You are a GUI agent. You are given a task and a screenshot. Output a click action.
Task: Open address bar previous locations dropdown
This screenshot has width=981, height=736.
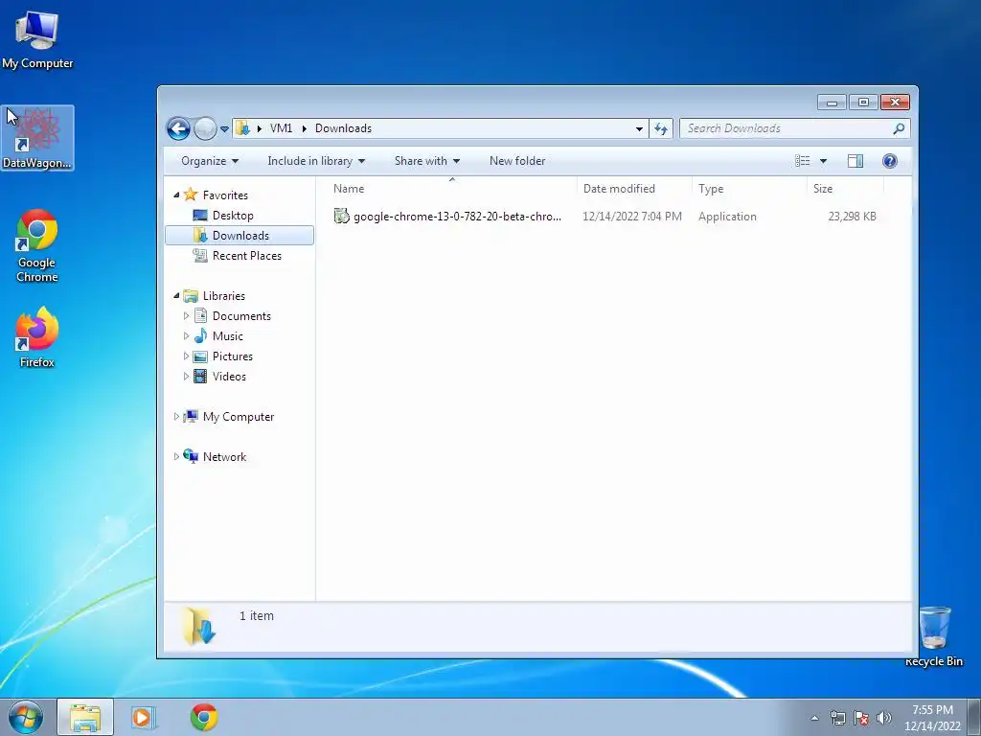click(x=639, y=129)
